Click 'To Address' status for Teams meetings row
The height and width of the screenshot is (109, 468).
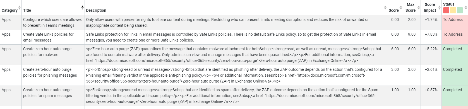(453, 20)
